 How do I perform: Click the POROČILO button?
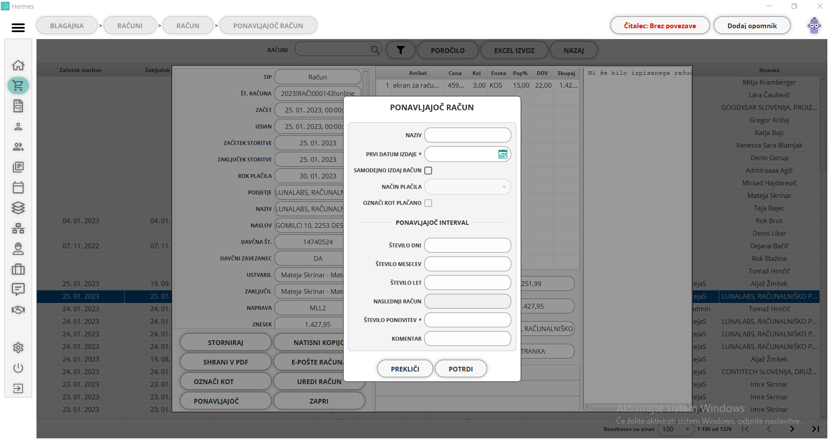coord(448,50)
